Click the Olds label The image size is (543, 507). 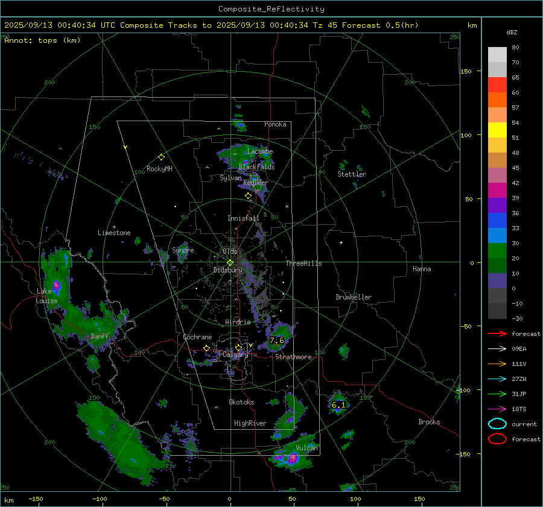pyautogui.click(x=230, y=251)
